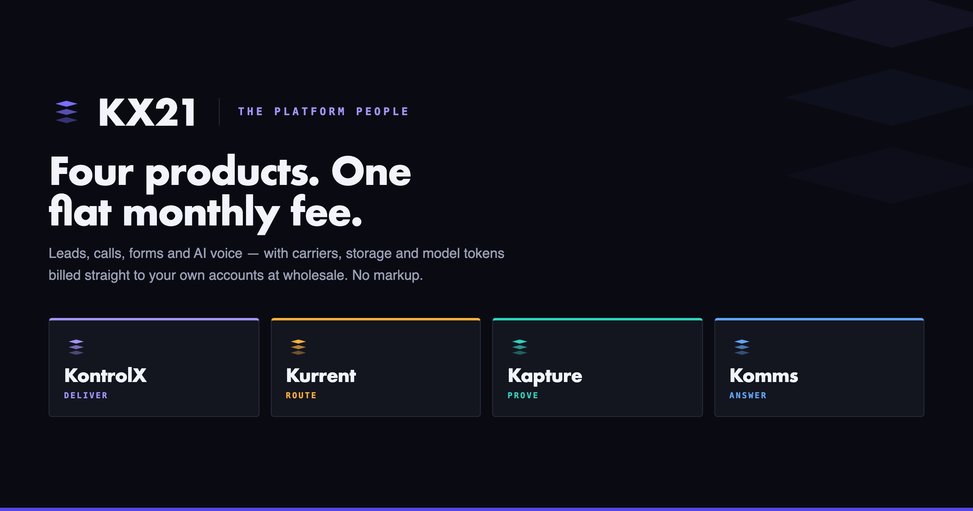Click the 'Four products. One flat monthly fee.' headline

(x=230, y=193)
